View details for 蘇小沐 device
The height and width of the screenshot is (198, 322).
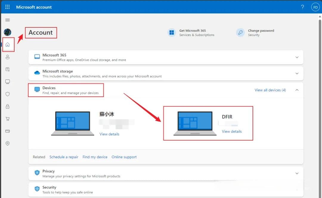tap(109, 134)
